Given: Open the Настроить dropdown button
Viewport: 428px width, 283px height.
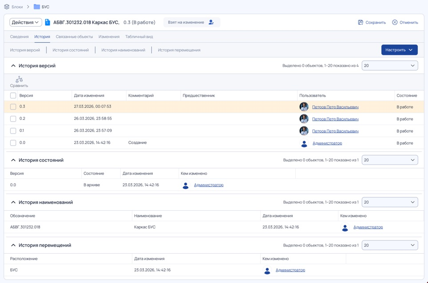Looking at the screenshot, I should click(399, 50).
